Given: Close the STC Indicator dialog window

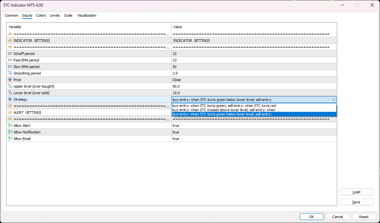Looking at the screenshot, I should pyautogui.click(x=372, y=5).
